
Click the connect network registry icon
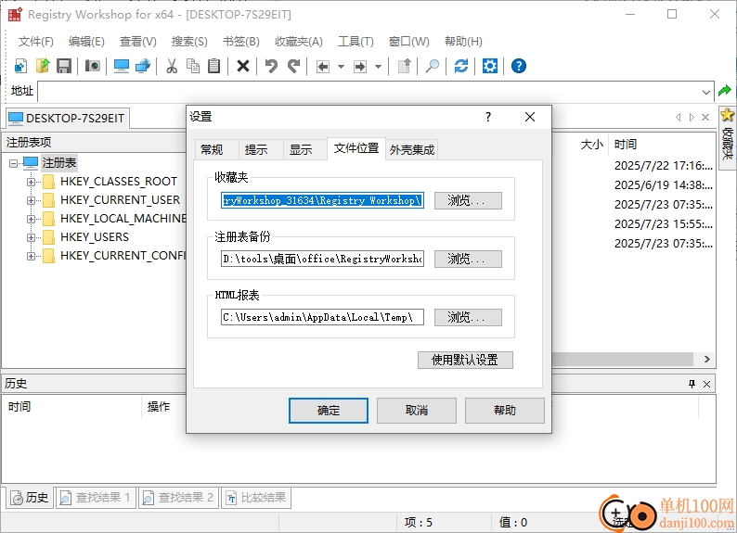click(143, 66)
